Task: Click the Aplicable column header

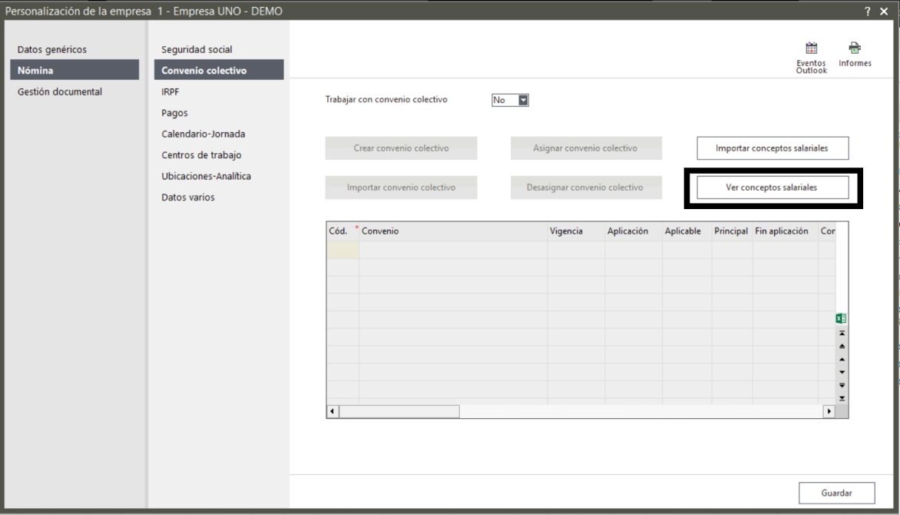Action: click(687, 231)
